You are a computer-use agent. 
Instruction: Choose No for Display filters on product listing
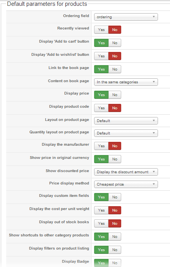[x=115, y=250]
